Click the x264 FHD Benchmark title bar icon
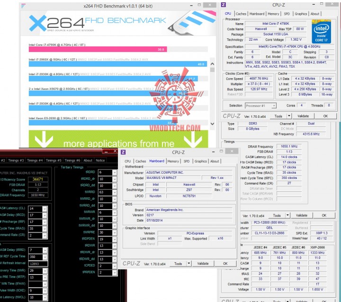Viewport: 341px width, 302px height. tap(23, 6)
